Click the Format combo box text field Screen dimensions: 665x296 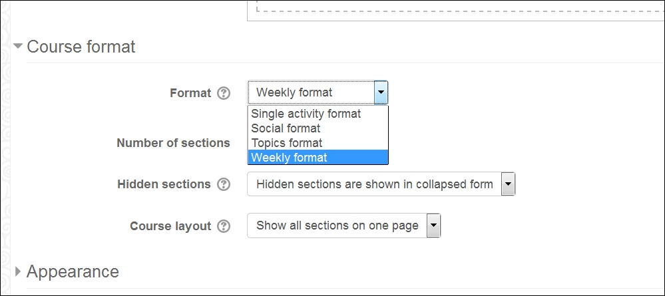tap(312, 92)
